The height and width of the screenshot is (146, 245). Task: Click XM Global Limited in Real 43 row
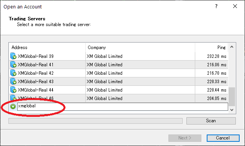point(105,82)
